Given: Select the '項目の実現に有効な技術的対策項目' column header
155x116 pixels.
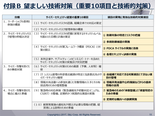Looking at the screenshot, I should (x=128, y=17).
